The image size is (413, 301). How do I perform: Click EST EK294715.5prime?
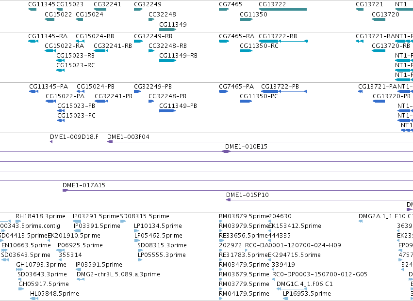[x=294, y=256]
